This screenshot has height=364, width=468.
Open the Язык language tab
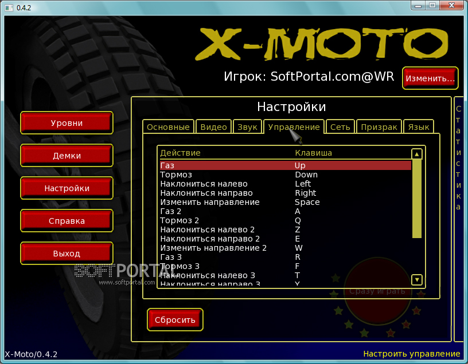419,127
